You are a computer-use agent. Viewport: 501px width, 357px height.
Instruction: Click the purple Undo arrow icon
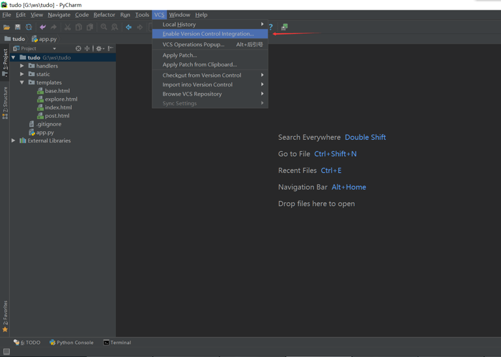tap(42, 27)
